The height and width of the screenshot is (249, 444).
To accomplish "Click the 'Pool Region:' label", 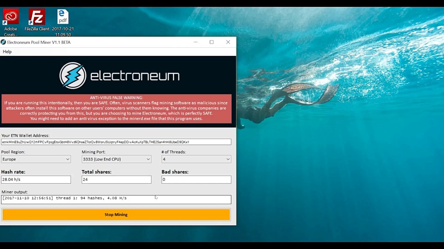I will click(x=13, y=152).
